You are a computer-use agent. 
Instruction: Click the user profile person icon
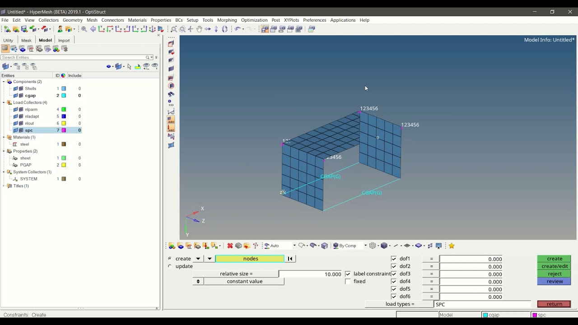pyautogui.click(x=60, y=29)
